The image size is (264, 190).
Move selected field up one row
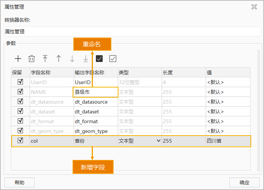(x=59, y=59)
